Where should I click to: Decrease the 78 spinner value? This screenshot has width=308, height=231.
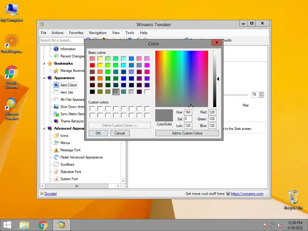[261, 96]
